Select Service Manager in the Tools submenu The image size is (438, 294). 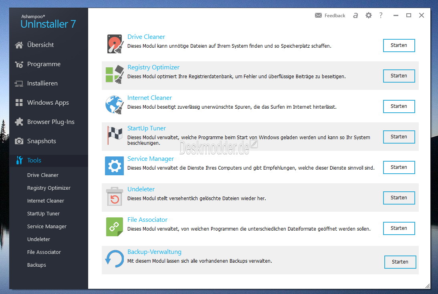[46, 227]
